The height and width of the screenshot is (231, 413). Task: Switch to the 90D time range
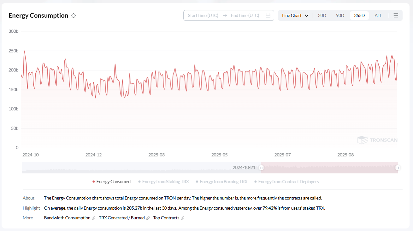[x=340, y=15]
